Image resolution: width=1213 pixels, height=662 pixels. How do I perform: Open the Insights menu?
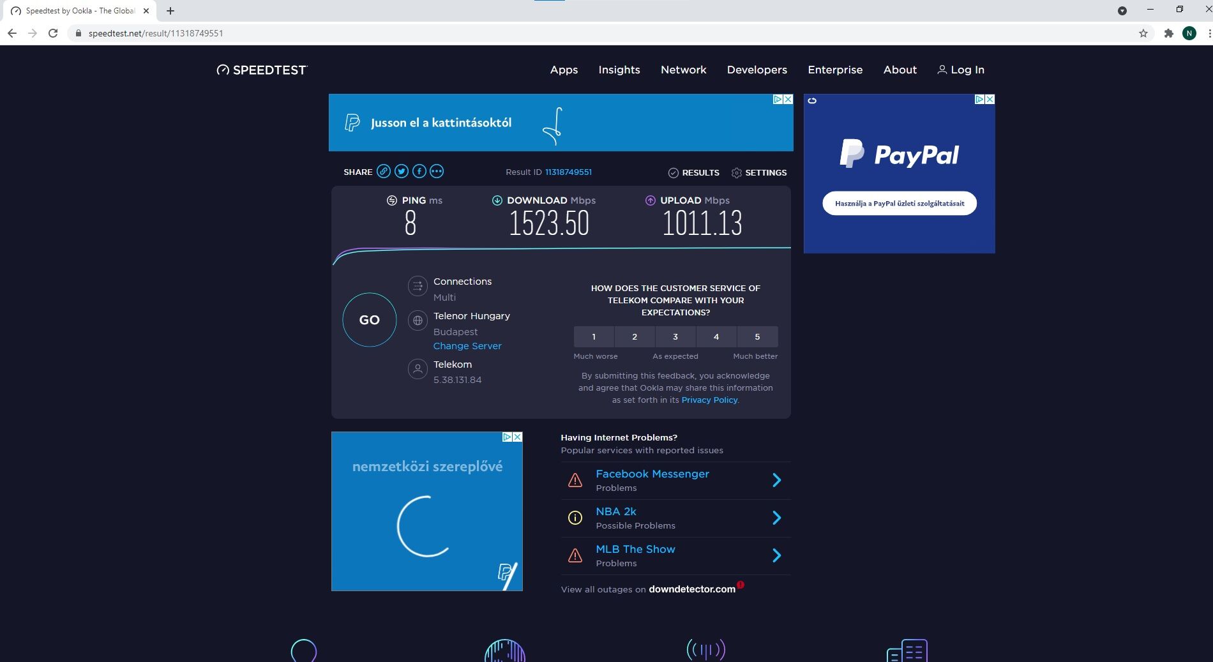click(619, 70)
